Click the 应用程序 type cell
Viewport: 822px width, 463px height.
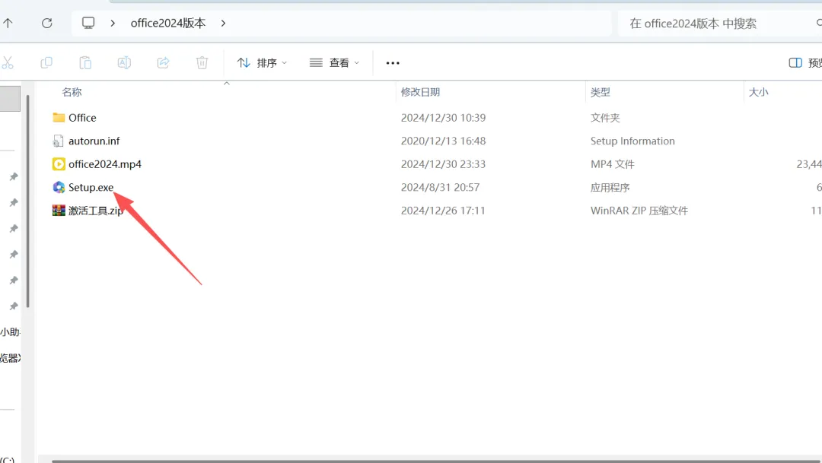point(610,187)
